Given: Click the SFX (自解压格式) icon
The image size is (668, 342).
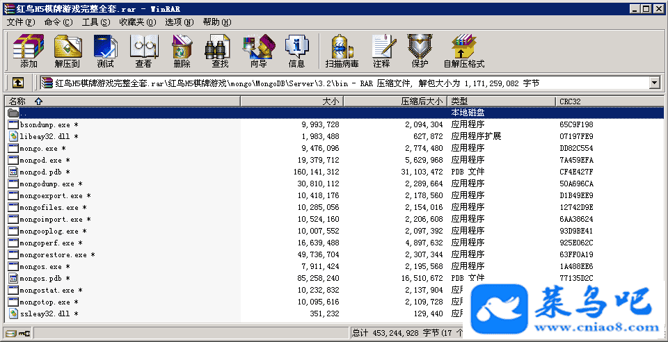Looking at the screenshot, I should [464, 51].
